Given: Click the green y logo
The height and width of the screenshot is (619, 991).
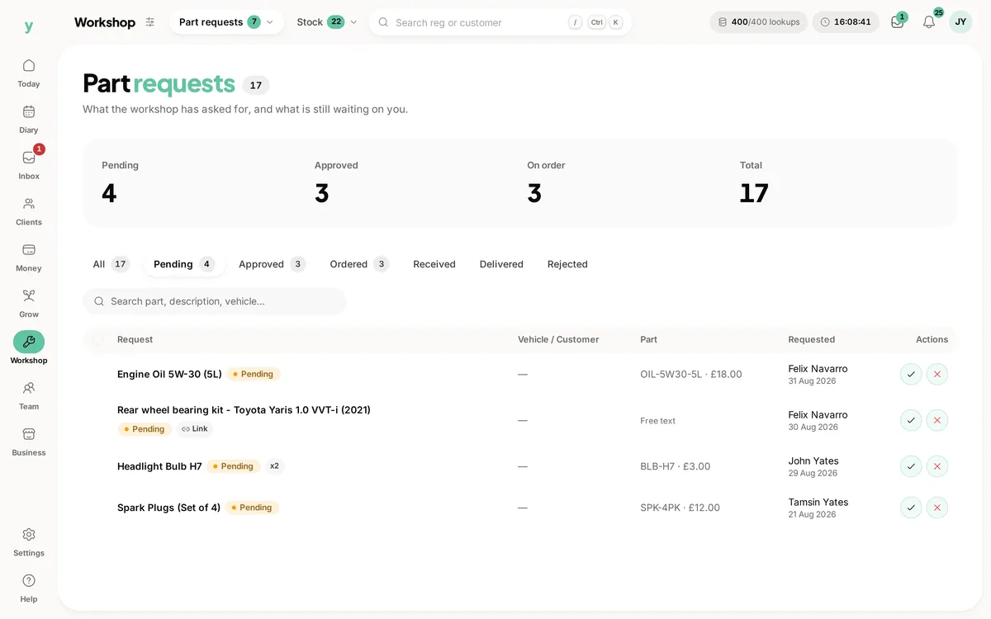Looking at the screenshot, I should pos(29,26).
